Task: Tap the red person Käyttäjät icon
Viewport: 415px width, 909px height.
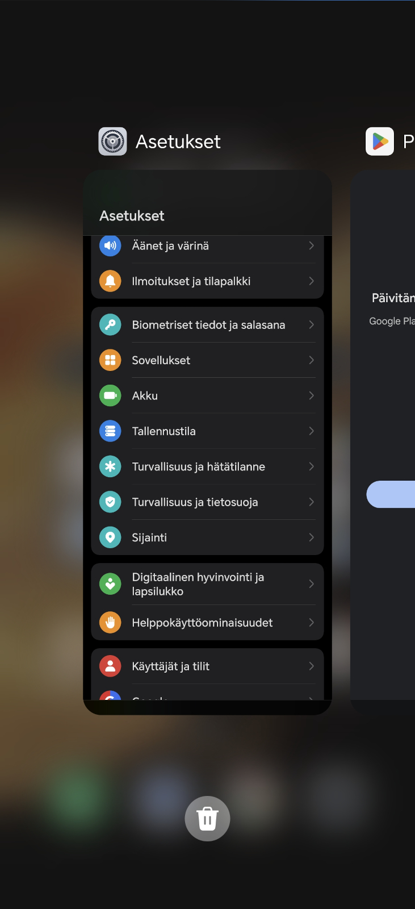Action: pos(110,666)
